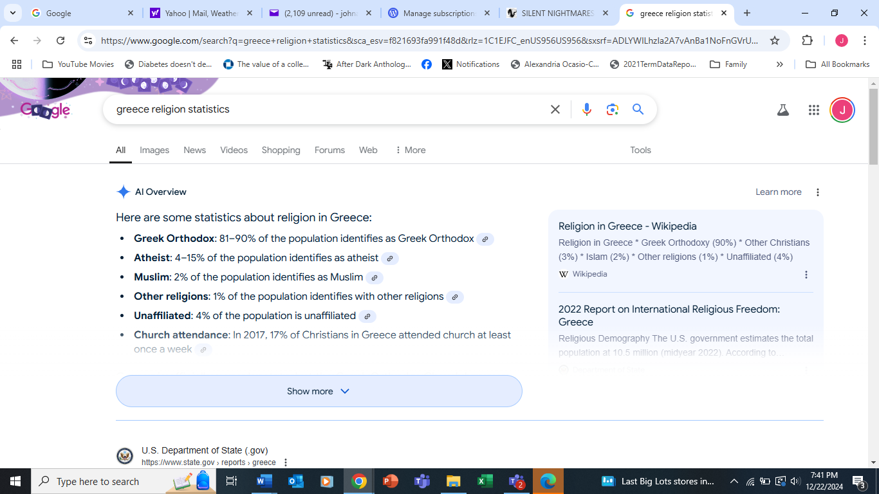The width and height of the screenshot is (879, 494).
Task: Switch to the Images results tab
Action: coord(154,150)
